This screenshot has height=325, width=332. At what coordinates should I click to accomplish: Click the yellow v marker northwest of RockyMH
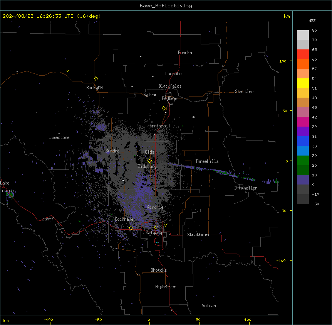coord(67,71)
